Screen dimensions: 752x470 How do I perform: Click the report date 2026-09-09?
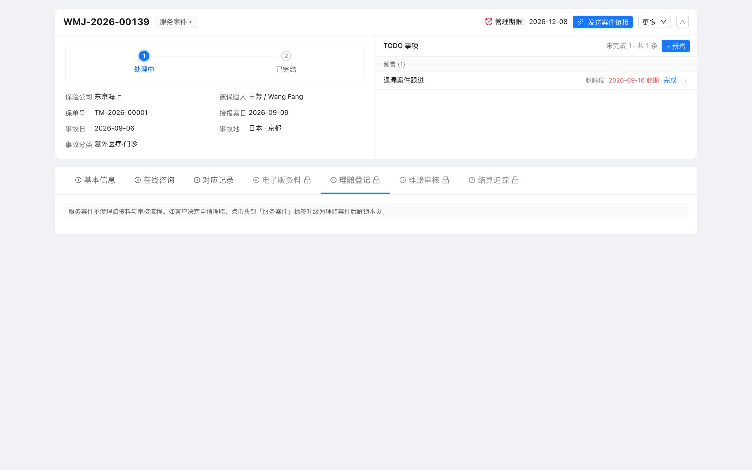(x=268, y=113)
